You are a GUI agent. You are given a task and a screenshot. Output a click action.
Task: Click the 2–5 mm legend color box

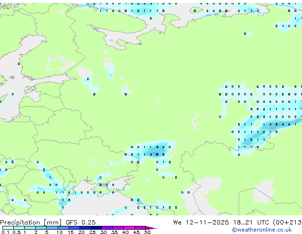[41, 228]
